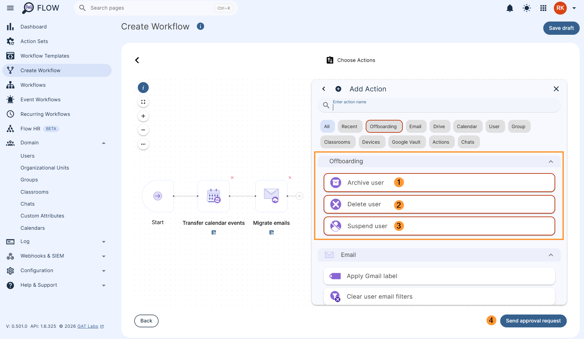The image size is (584, 339).
Task: Choose the Archive user action
Action: point(439,182)
